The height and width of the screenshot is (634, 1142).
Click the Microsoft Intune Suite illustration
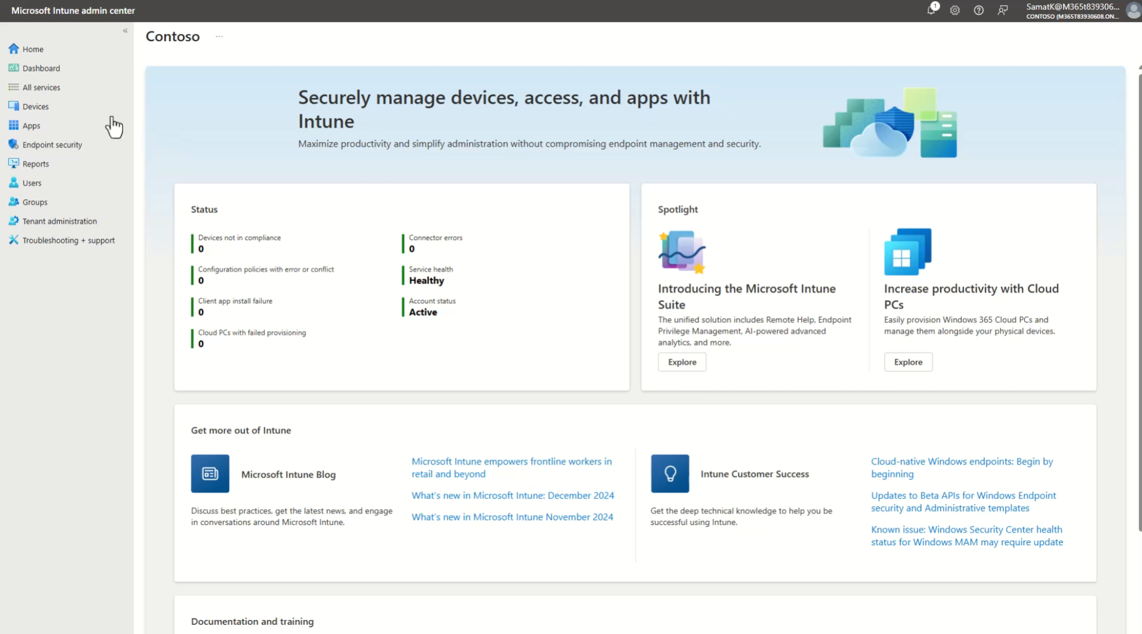682,252
